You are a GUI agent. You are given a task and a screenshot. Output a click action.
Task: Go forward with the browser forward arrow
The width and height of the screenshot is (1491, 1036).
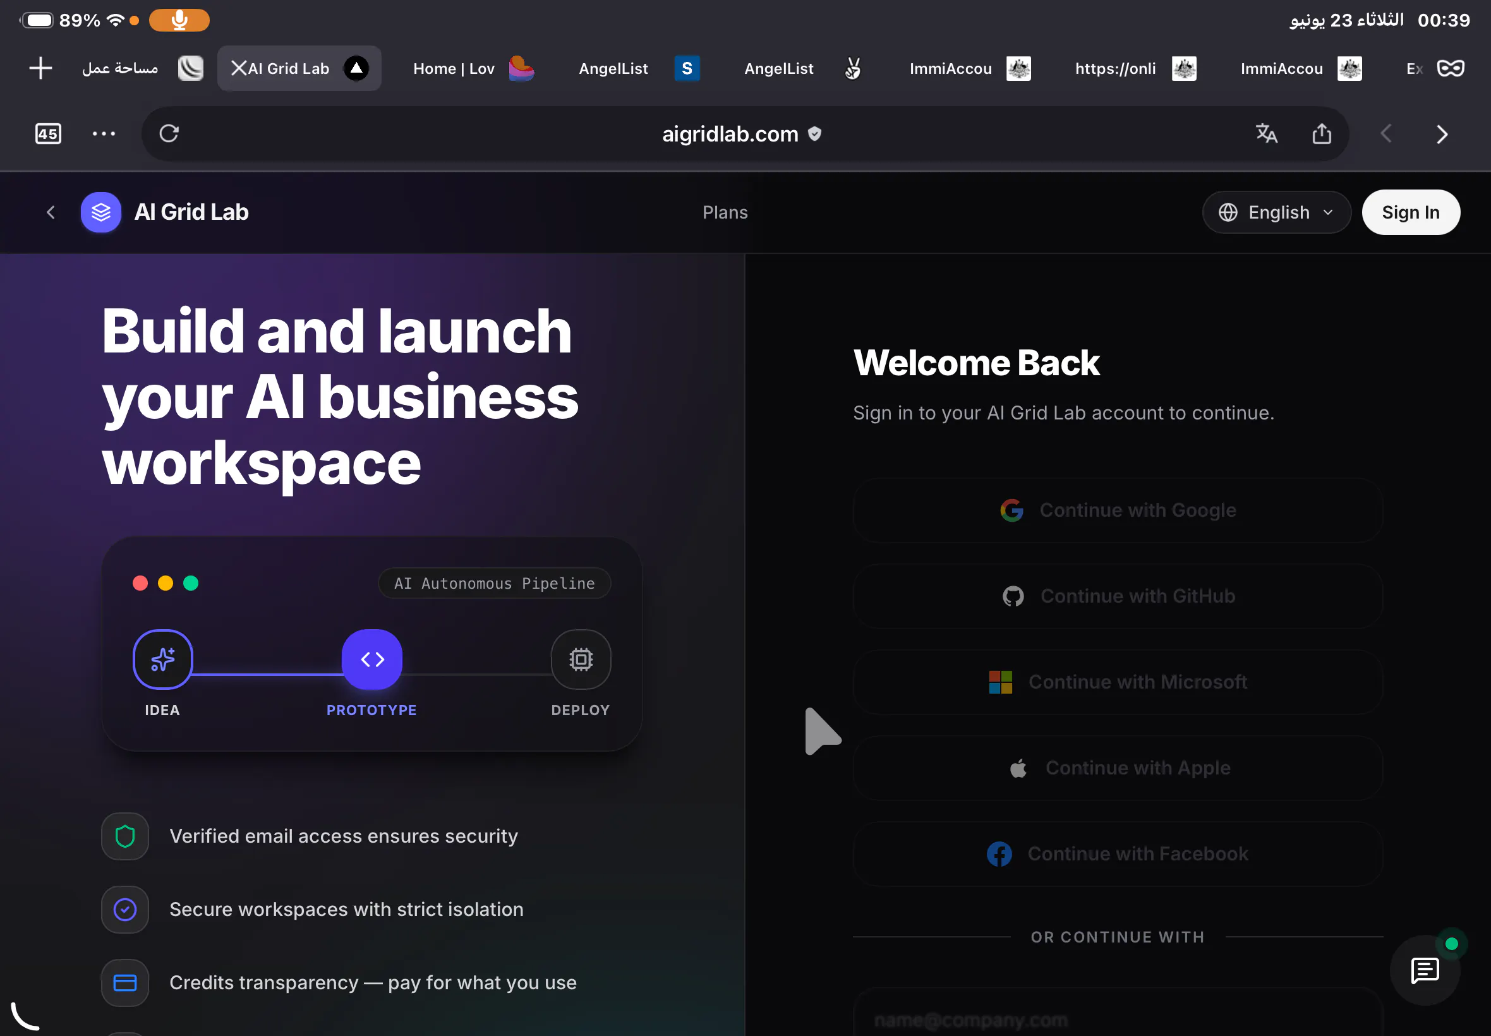(1442, 135)
